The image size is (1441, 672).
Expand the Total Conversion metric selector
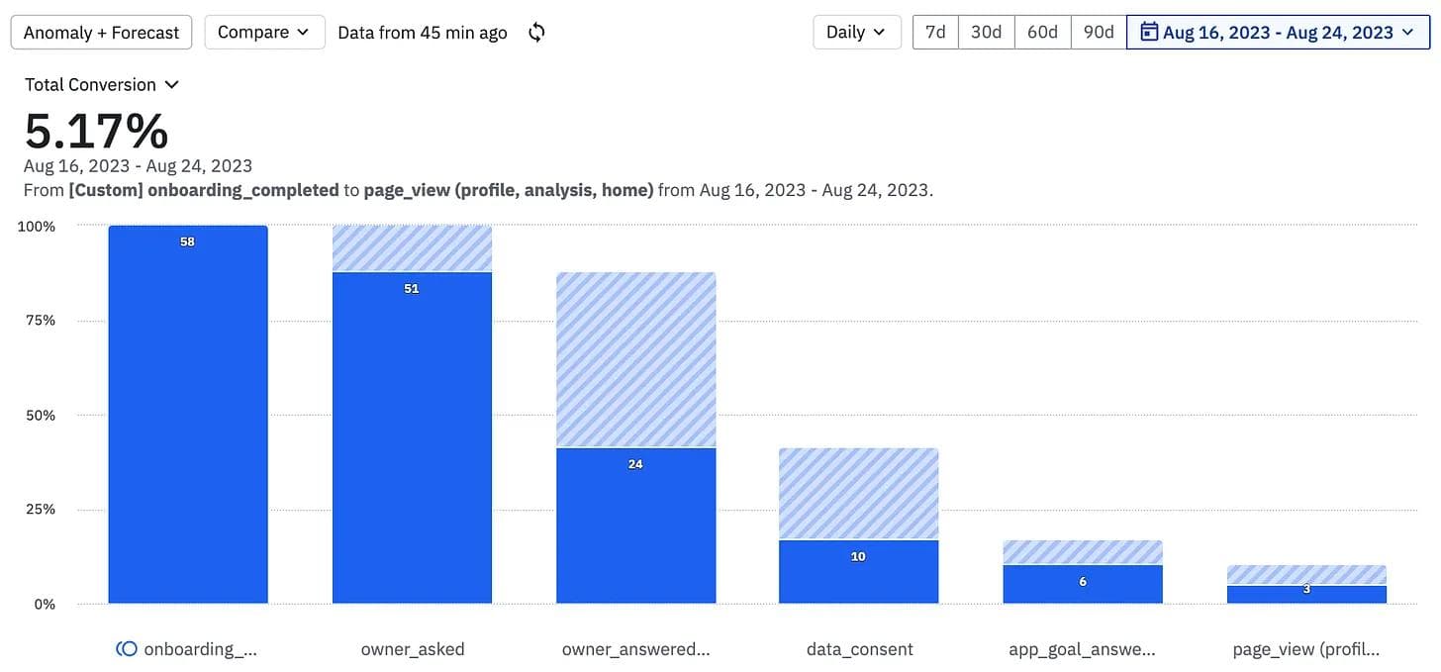102,85
